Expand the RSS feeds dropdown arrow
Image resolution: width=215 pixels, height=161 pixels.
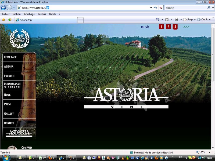point(171,19)
